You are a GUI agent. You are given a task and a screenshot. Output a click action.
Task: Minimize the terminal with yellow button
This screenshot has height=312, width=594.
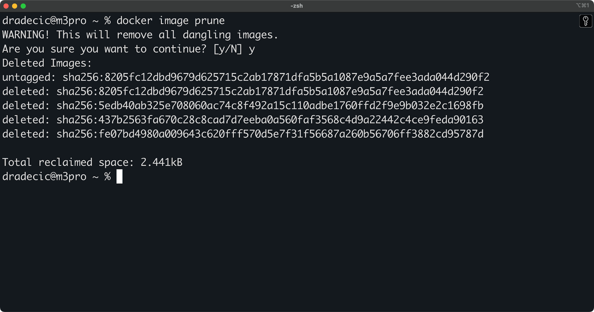pos(14,6)
